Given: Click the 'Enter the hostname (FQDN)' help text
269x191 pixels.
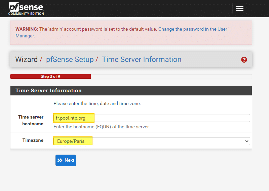Looking at the screenshot, I should [102, 127].
